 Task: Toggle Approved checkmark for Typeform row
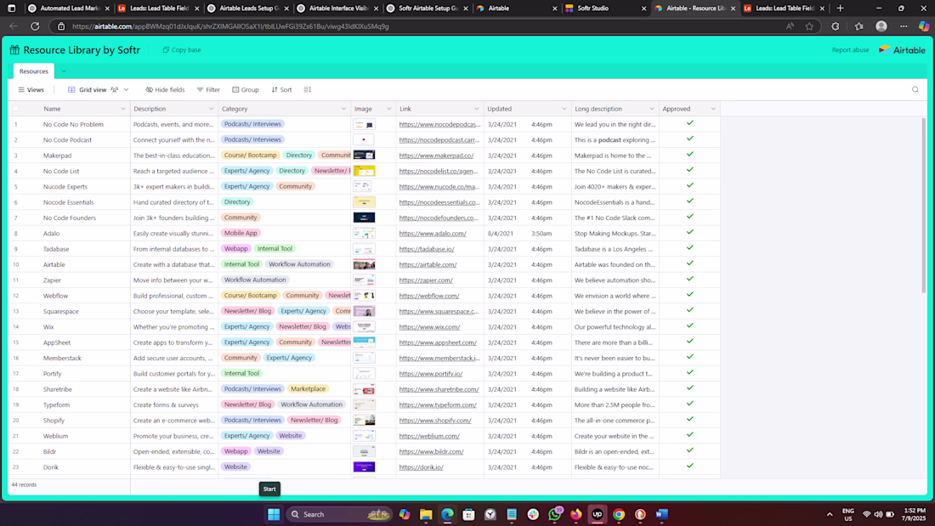point(690,404)
